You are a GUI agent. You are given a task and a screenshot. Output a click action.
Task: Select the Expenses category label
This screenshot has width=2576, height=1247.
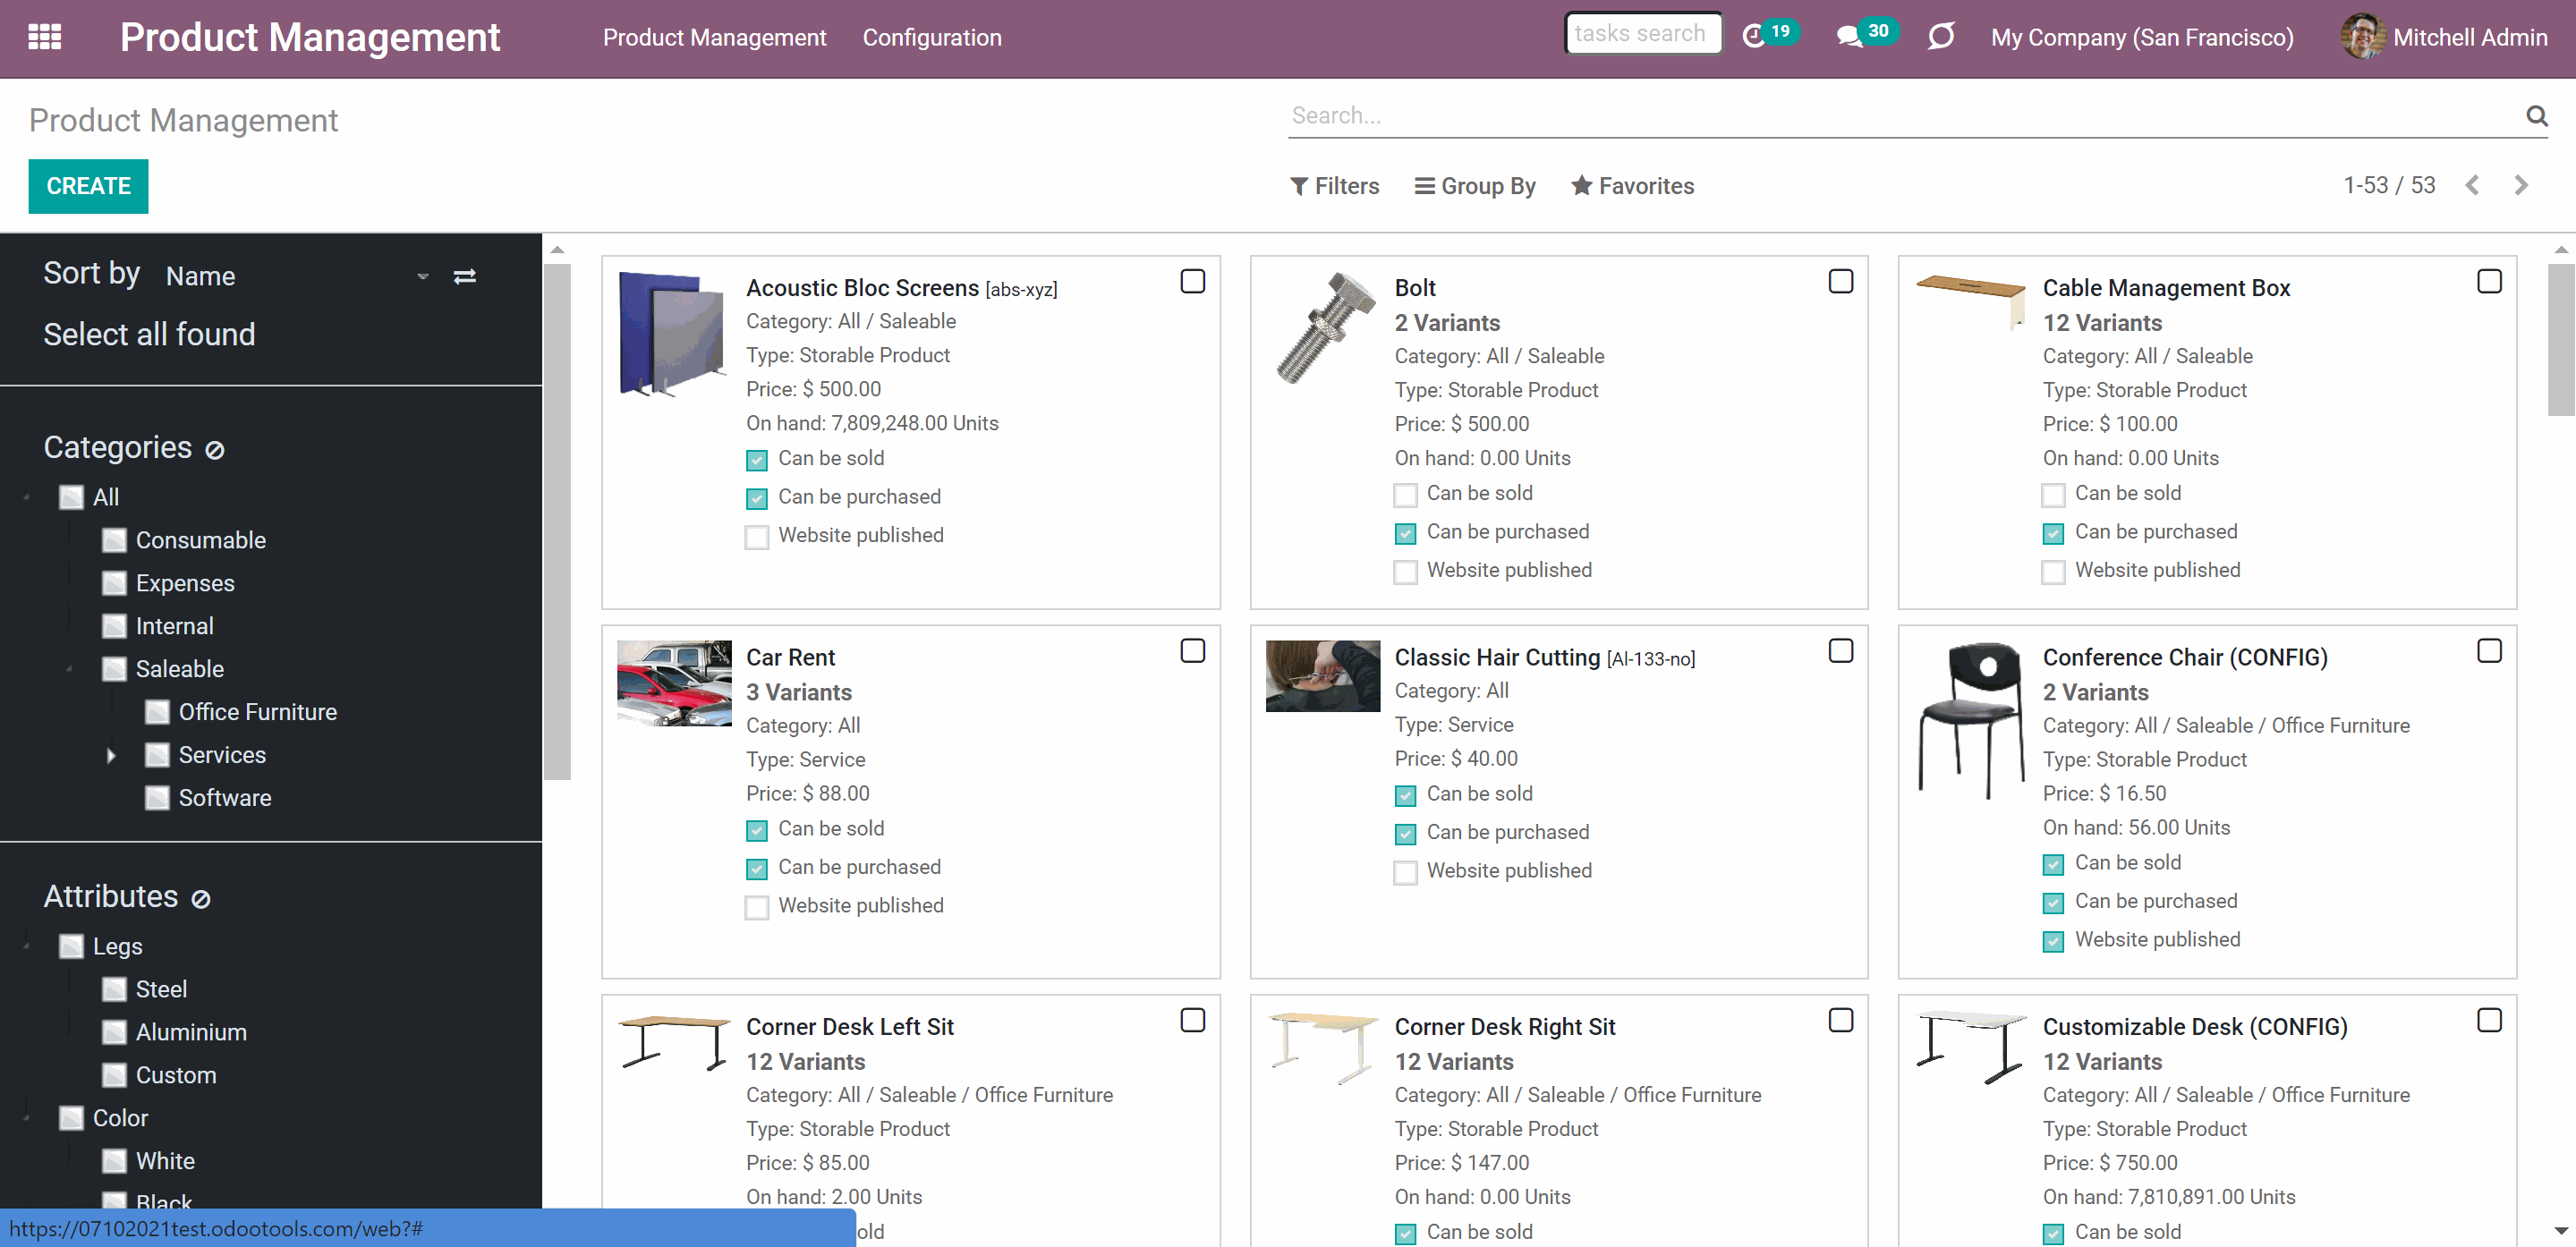[x=185, y=584]
